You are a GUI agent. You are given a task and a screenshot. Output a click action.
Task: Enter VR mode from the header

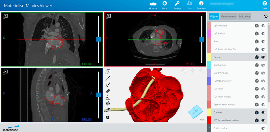[153, 5]
